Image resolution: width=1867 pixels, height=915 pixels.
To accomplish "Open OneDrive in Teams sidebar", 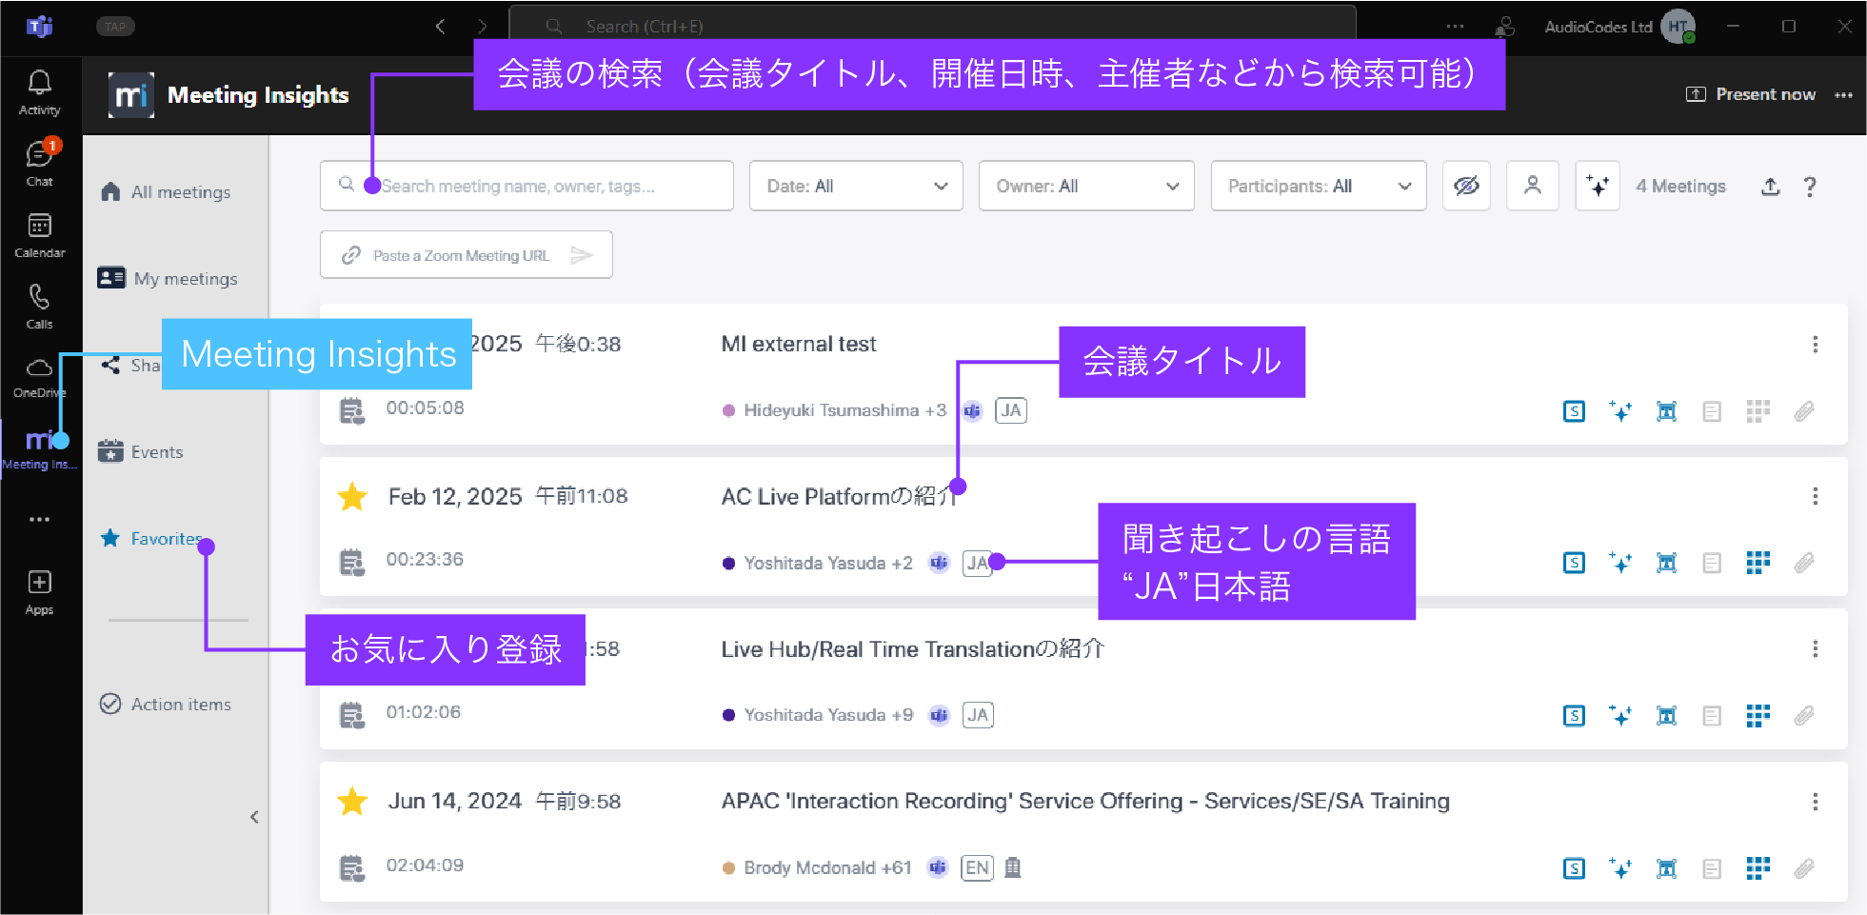I will [x=39, y=377].
